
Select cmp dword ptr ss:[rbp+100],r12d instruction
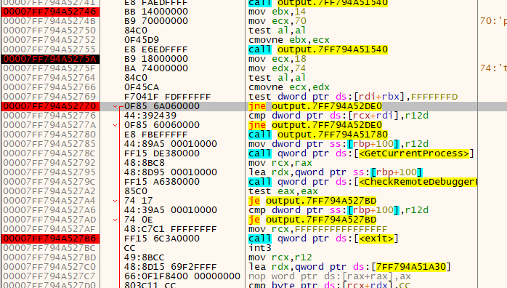point(338,210)
